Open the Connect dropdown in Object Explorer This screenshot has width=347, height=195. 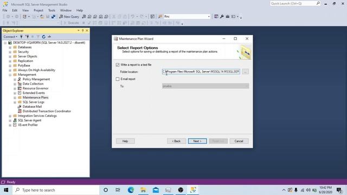[x=10, y=37]
